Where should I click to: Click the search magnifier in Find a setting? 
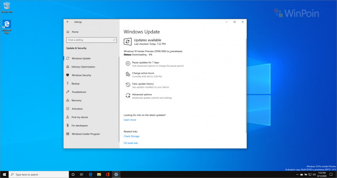tap(114, 40)
